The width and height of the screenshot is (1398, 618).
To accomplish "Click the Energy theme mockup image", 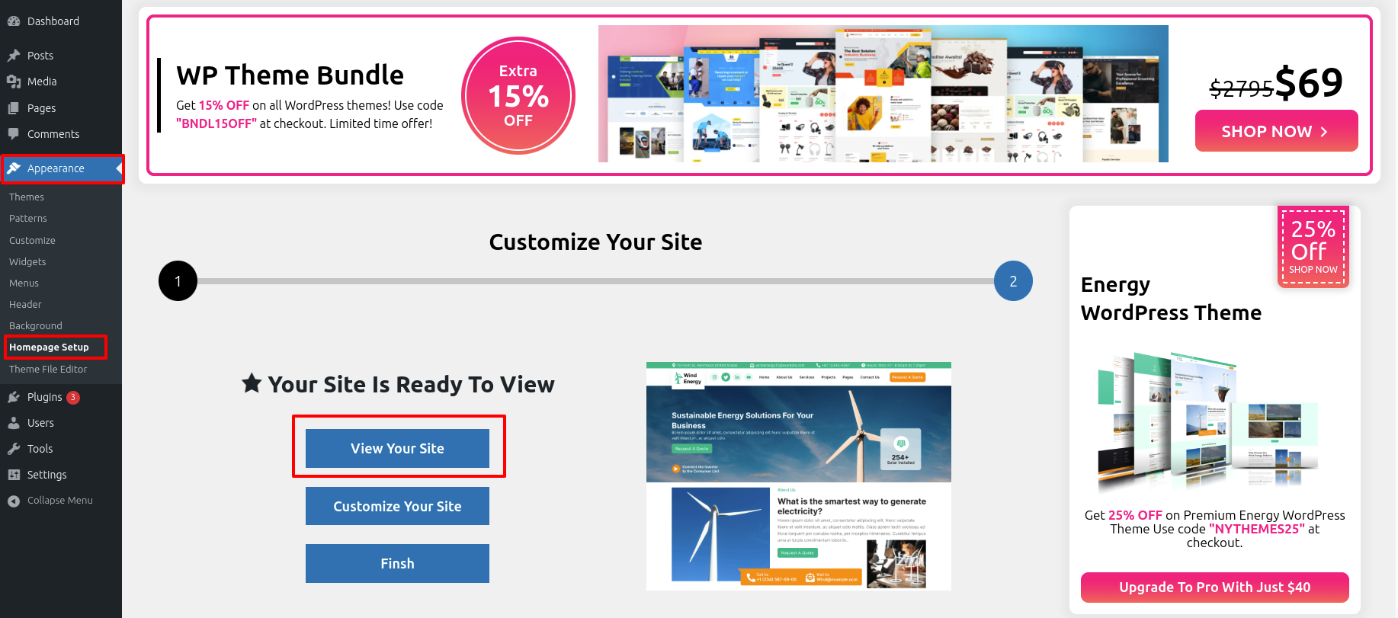I will coord(1208,421).
